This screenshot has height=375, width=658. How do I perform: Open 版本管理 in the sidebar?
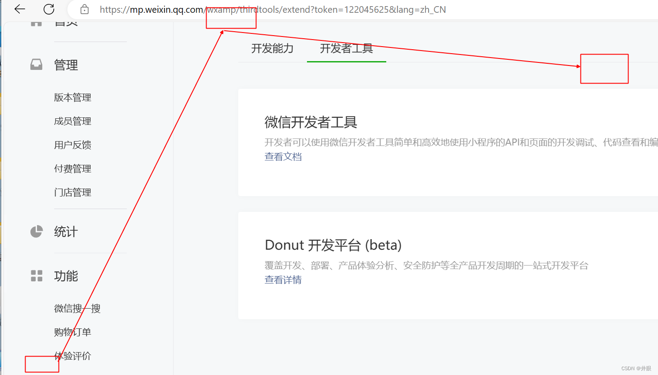click(72, 97)
